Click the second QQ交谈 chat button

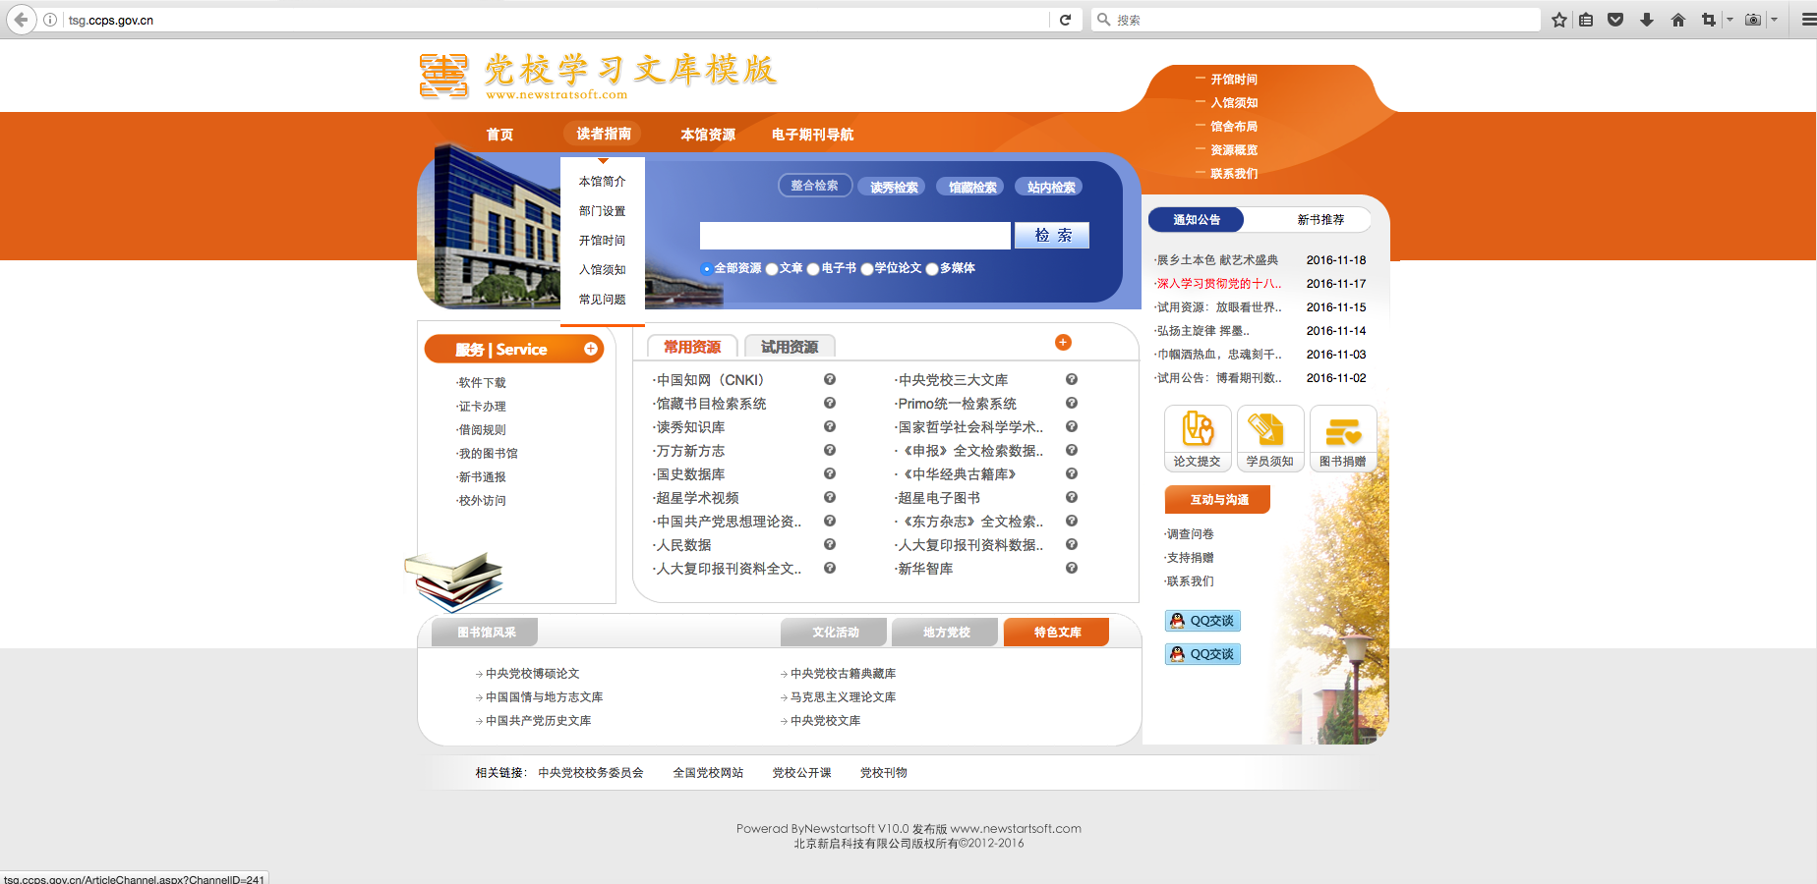1202,654
